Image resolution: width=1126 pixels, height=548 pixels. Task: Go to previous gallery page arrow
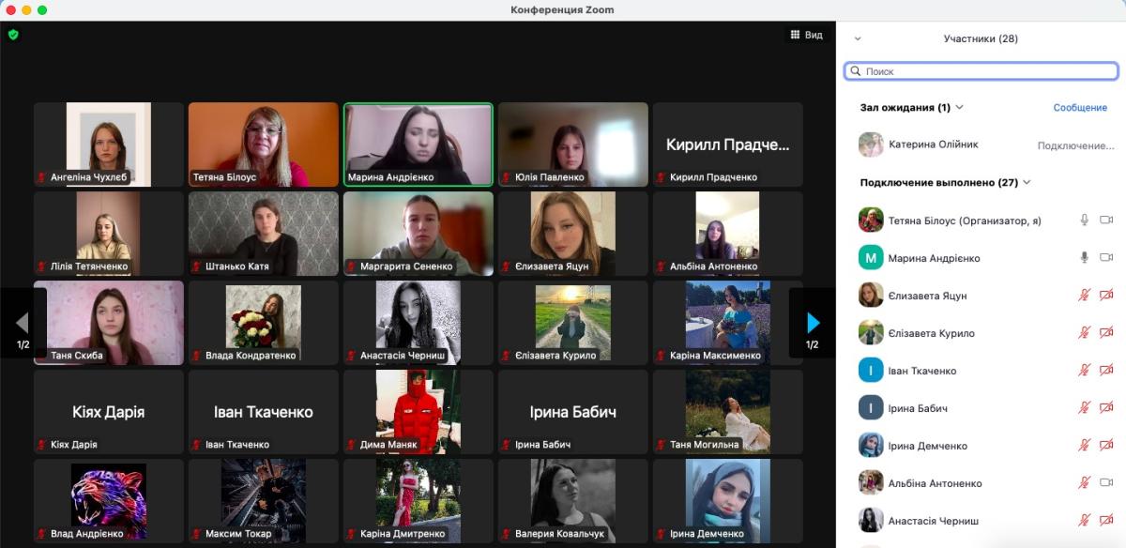point(23,324)
